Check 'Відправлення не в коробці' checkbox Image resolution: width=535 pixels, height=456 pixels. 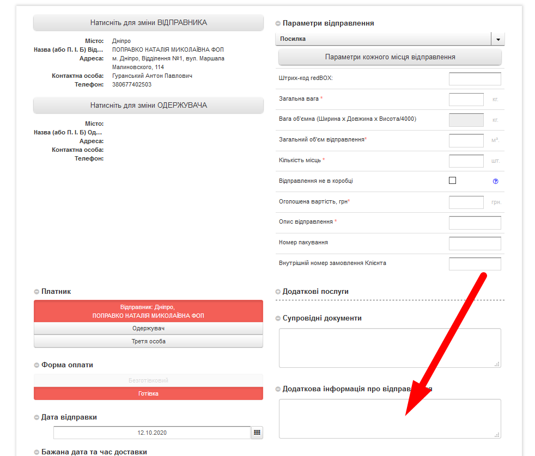tap(452, 181)
